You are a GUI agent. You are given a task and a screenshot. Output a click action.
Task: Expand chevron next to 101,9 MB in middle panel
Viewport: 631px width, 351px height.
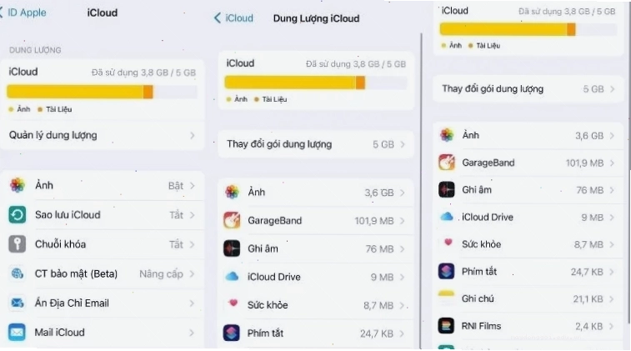click(403, 221)
